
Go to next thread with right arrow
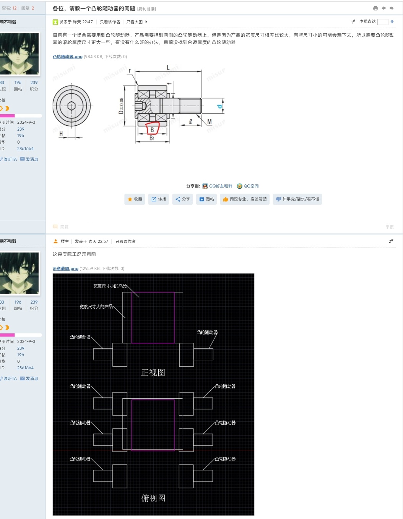tap(392, 8)
